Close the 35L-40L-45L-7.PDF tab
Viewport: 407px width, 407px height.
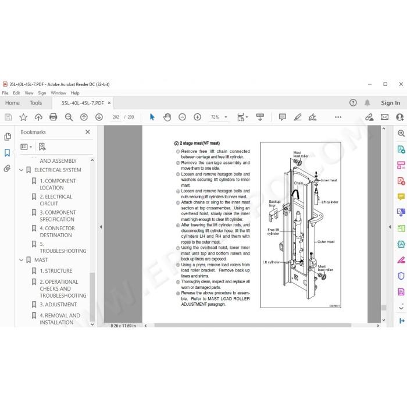[x=109, y=103]
